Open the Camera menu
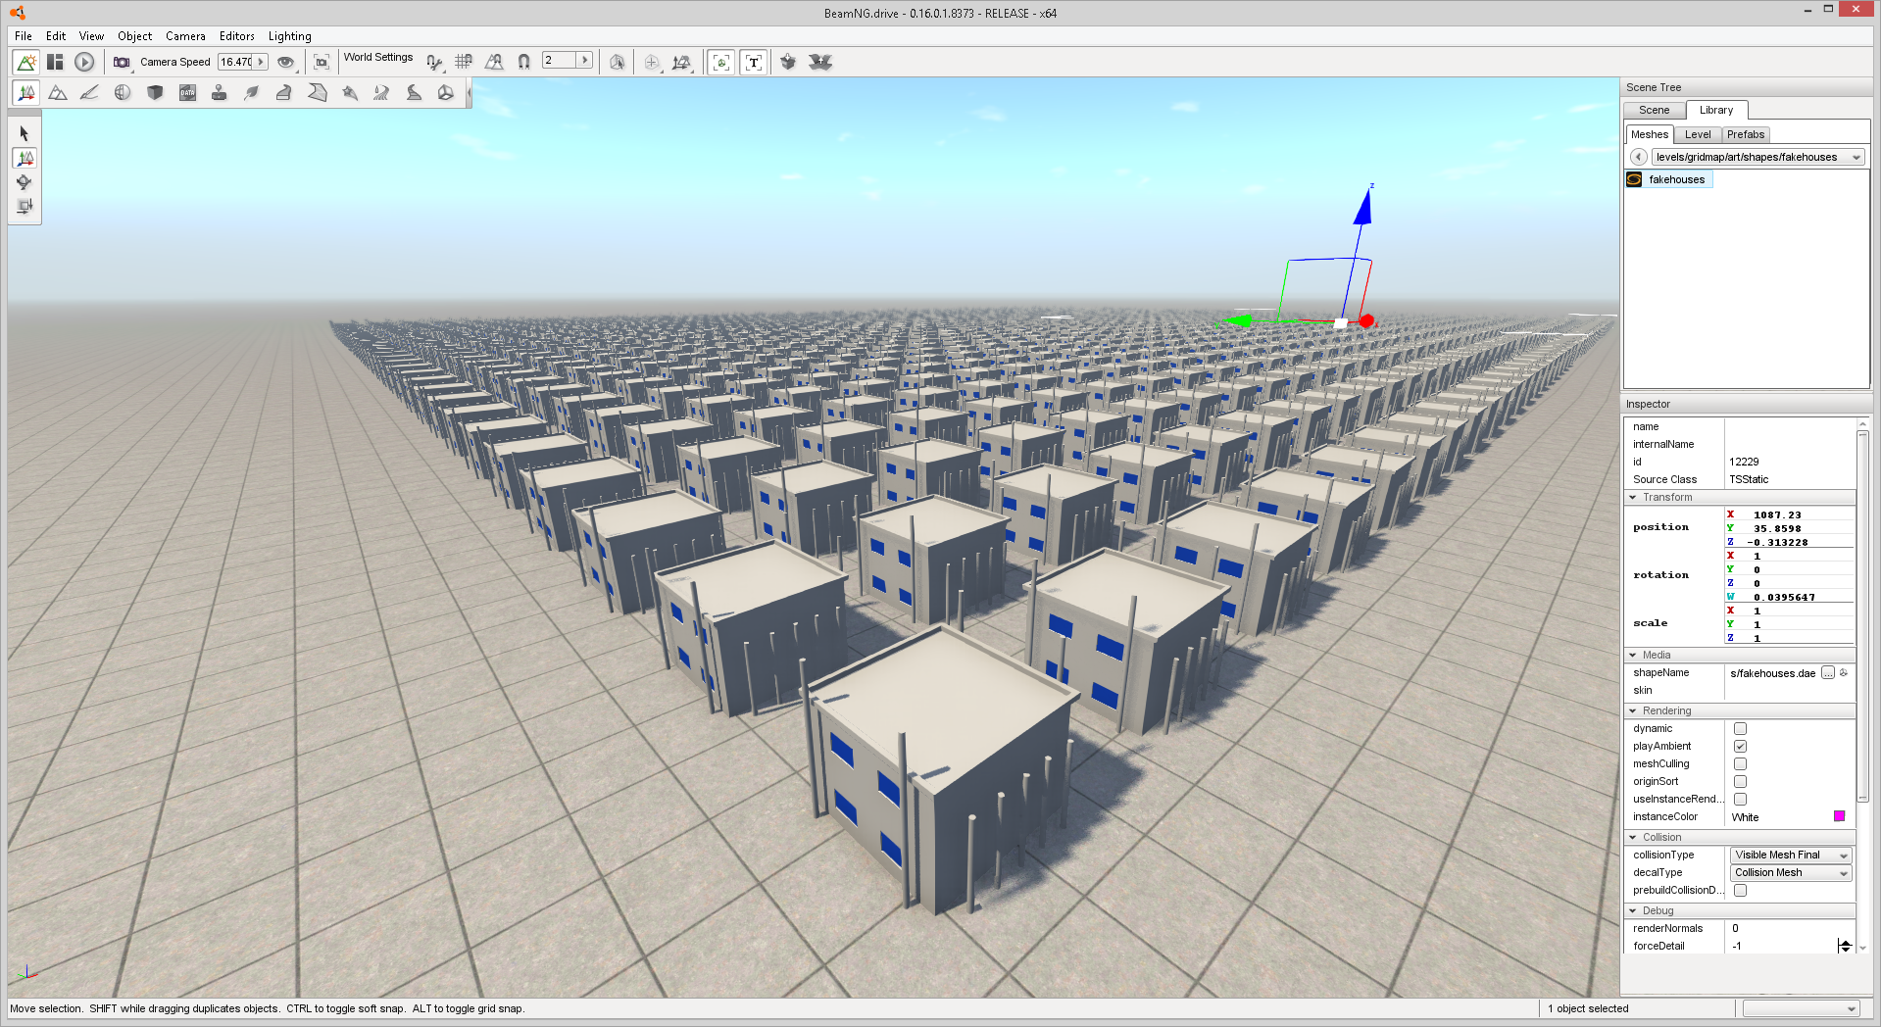Screen dimensions: 1881x1027 [x=185, y=36]
